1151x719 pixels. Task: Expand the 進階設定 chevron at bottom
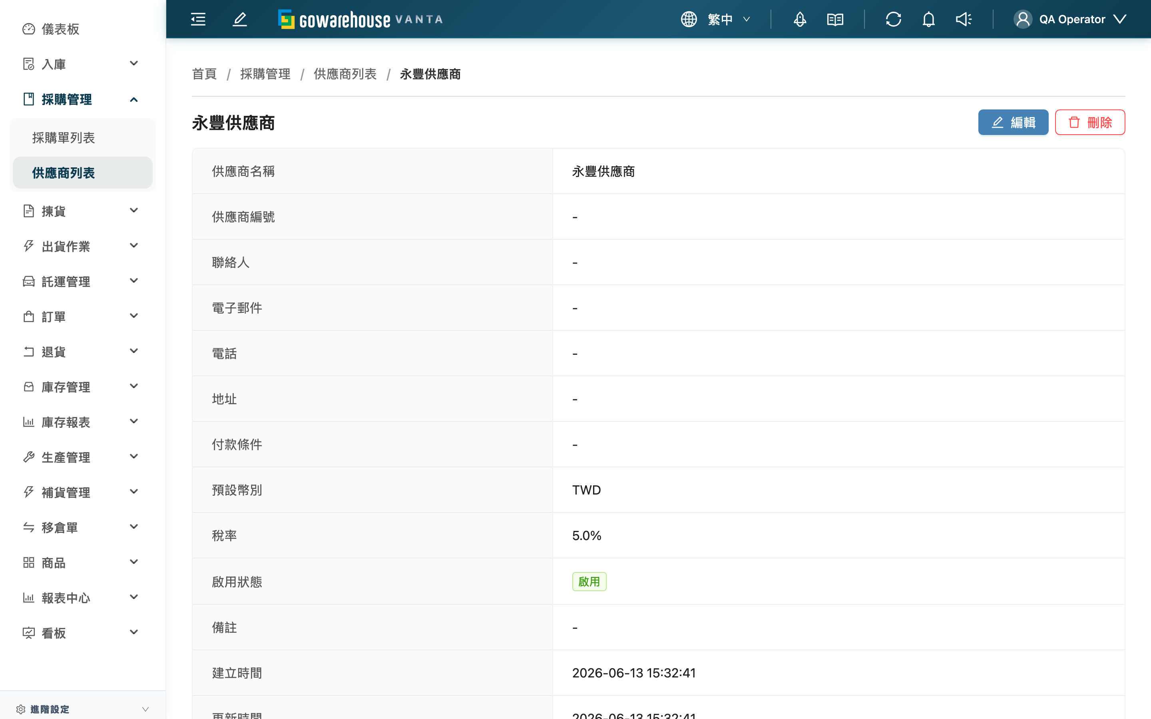(x=145, y=709)
